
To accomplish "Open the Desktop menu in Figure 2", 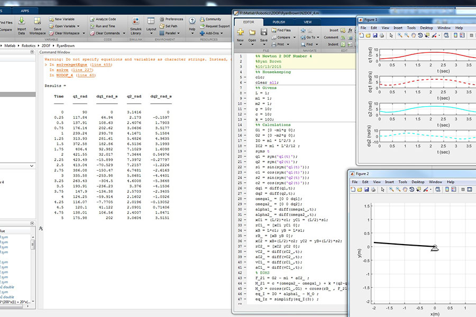I will (418, 182).
